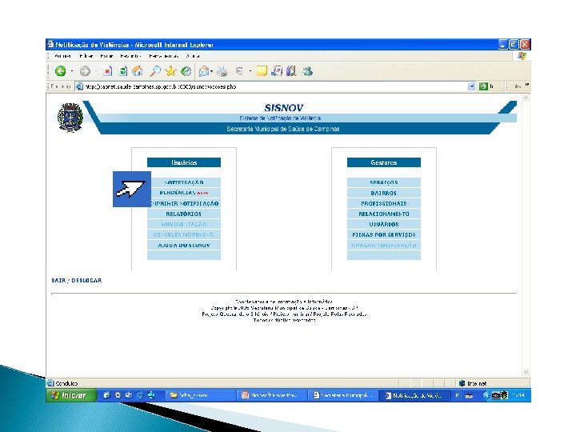This screenshot has width=576, height=432.
Task: Open the History clock icon
Action: (x=186, y=71)
